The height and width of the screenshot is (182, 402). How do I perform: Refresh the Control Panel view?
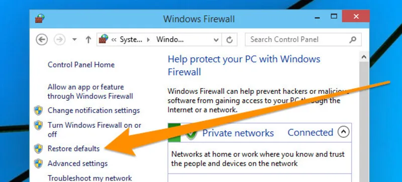coord(230,40)
